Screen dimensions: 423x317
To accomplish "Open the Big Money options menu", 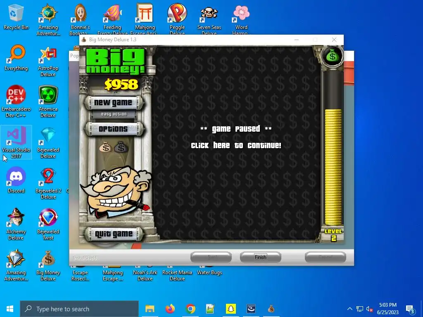I will 114,129.
